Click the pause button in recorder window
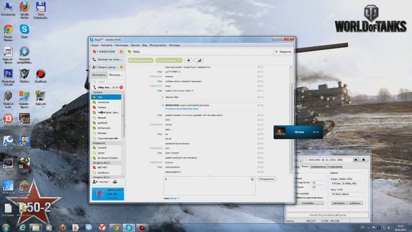Image resolution: width=412 pixels, height=232 pixels. click(x=355, y=160)
